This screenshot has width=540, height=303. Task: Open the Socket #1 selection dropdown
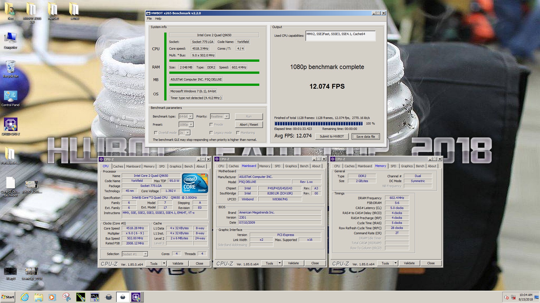135,254
